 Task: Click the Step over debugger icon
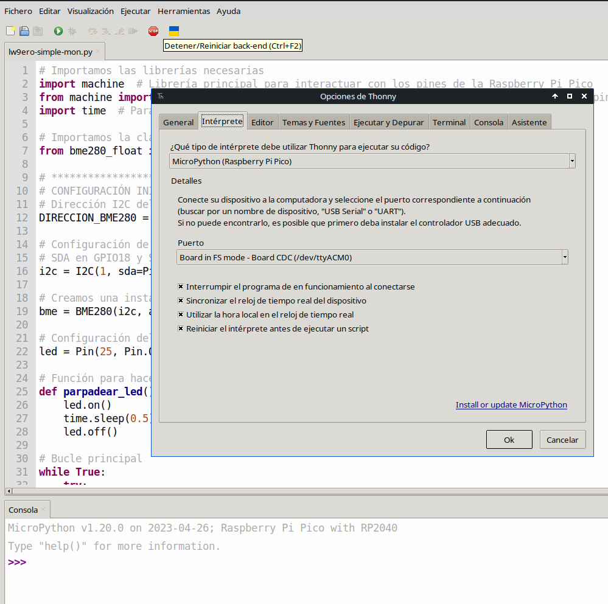93,31
